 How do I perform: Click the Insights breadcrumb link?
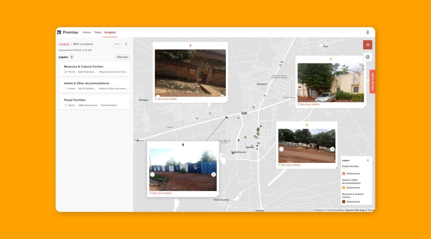pyautogui.click(x=64, y=44)
